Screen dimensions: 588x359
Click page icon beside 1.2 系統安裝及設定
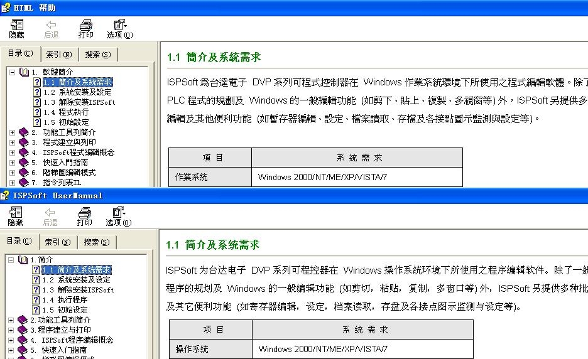36,92
